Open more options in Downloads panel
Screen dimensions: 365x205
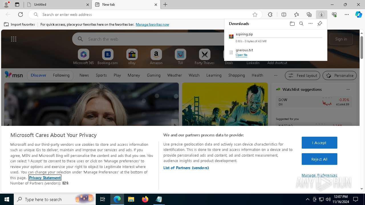coord(310,24)
